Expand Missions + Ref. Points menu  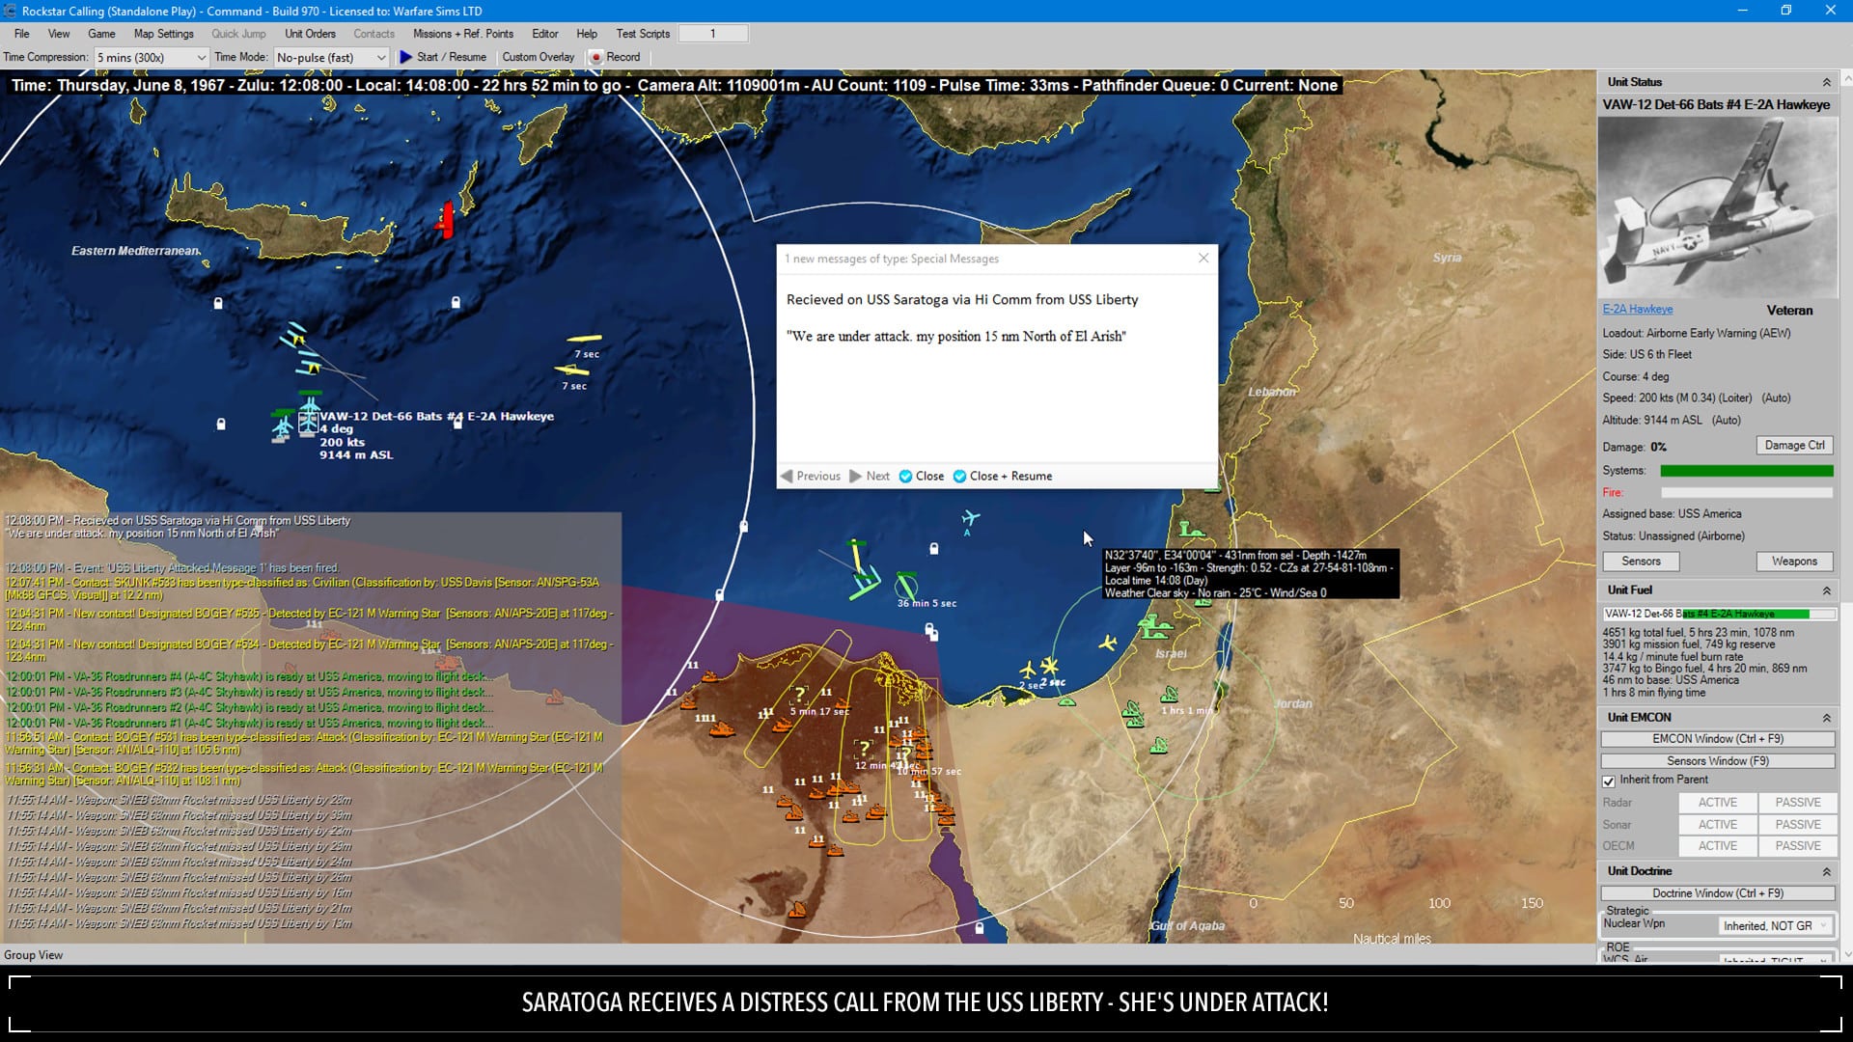(460, 32)
